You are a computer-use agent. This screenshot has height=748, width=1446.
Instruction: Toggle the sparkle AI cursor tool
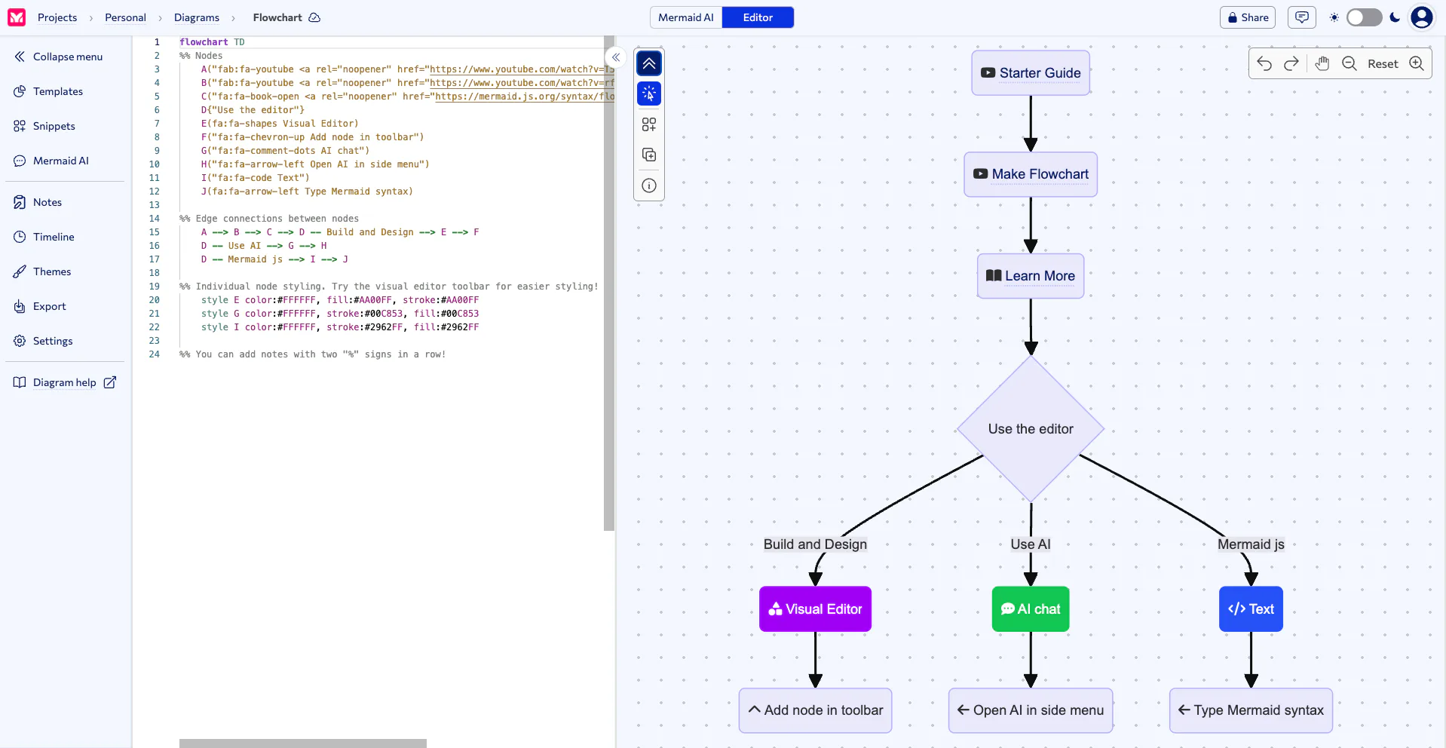[649, 93]
